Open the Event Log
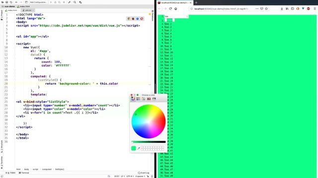 click(x=144, y=173)
